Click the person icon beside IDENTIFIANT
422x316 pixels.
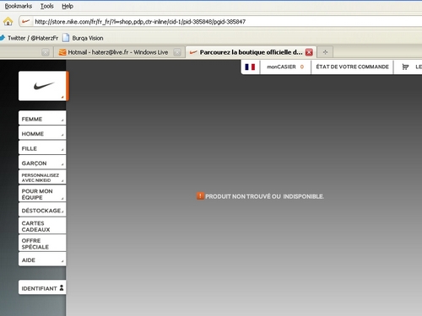(x=62, y=288)
